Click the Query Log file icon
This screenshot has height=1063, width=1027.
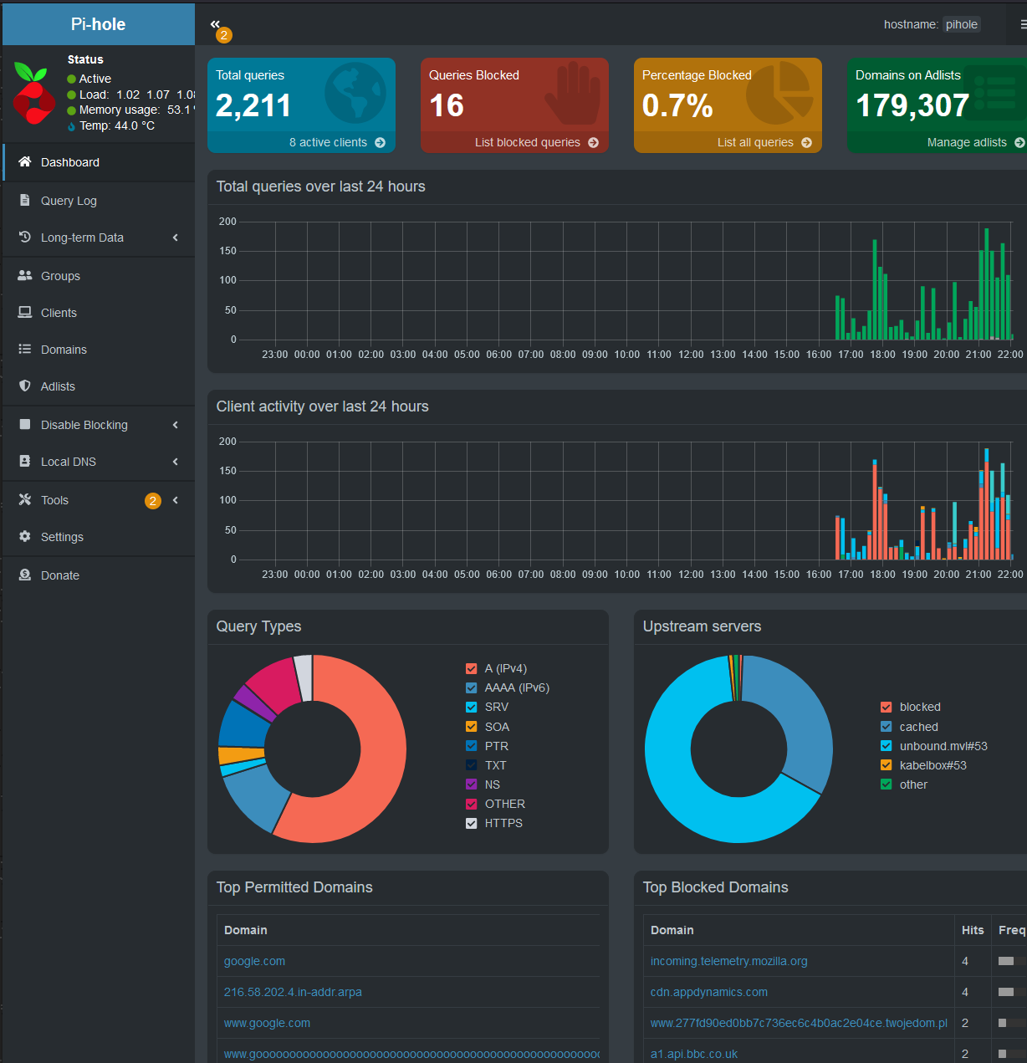(x=25, y=201)
